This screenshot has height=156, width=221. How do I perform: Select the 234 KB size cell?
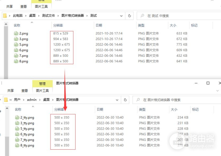pyautogui.click(x=183, y=117)
